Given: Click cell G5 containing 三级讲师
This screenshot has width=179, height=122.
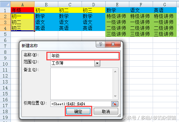Looking at the screenshot, I should tap(165, 34).
